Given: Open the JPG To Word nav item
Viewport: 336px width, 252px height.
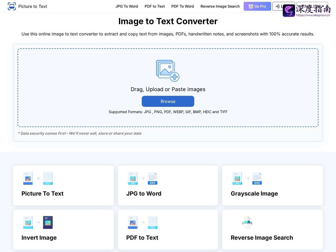Looking at the screenshot, I should (x=127, y=6).
